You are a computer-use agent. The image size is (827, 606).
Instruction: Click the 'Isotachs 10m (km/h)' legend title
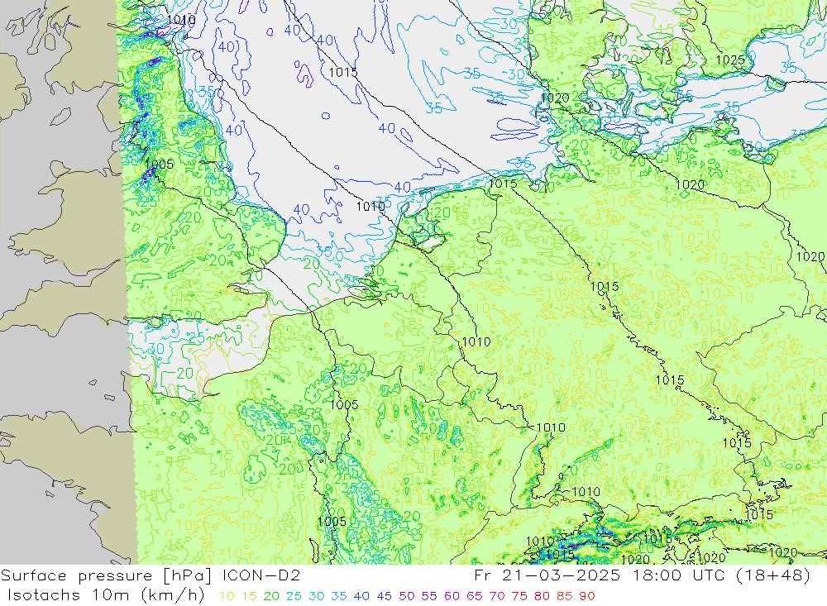click(x=106, y=595)
